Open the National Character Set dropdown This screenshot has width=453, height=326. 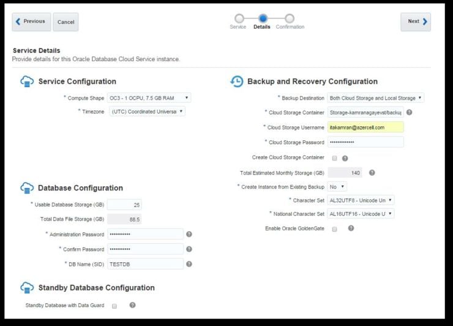point(361,214)
